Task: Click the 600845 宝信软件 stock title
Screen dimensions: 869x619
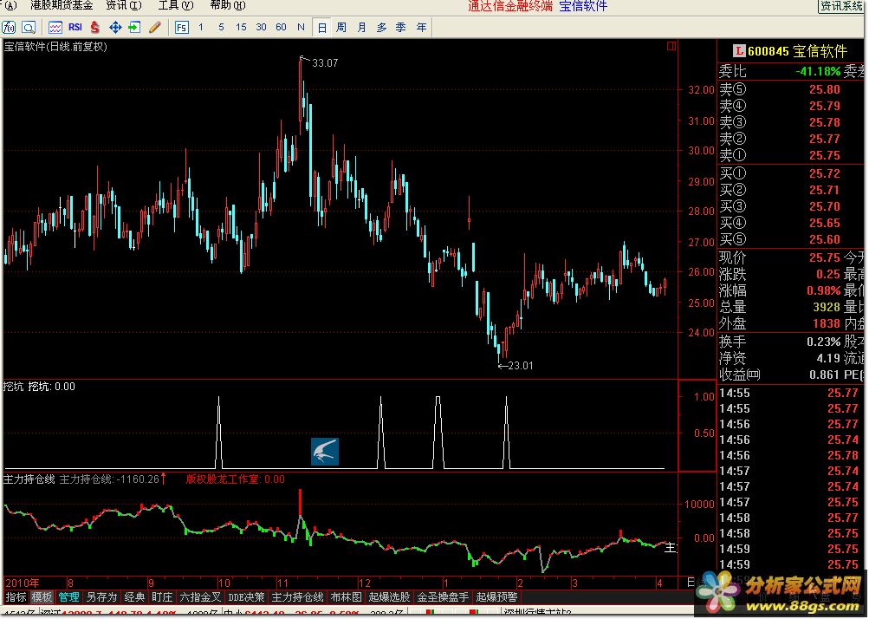Action: tap(797, 51)
